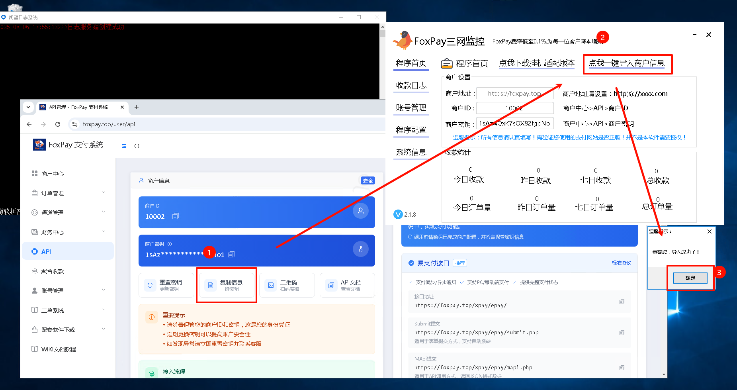The width and height of the screenshot is (737, 390).
Task: Reload the browser page
Action: click(58, 124)
